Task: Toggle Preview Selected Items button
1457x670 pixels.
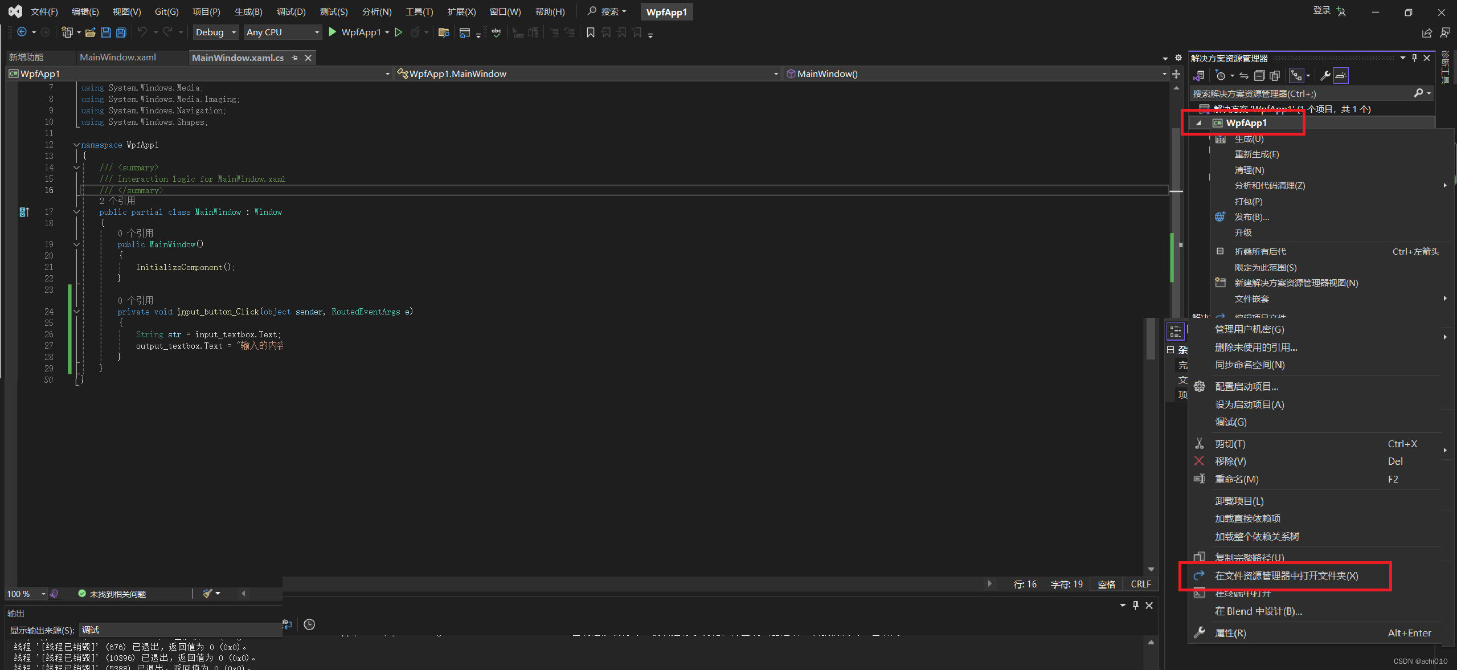Action: [1341, 76]
